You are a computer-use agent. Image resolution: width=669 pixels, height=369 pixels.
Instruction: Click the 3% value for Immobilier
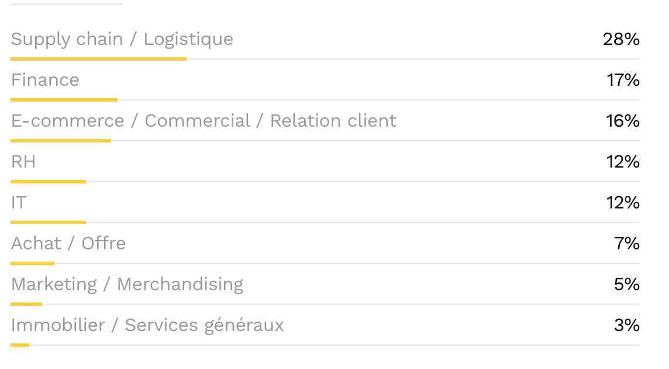tap(626, 325)
